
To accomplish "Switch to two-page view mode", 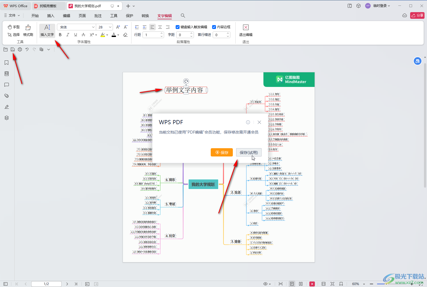I will (x=301, y=284).
